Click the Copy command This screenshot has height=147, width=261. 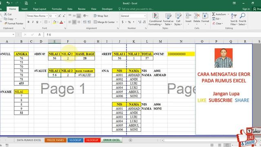point(9,19)
